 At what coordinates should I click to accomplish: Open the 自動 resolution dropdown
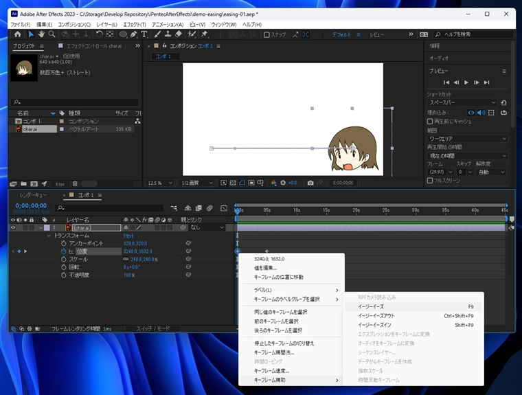coord(491,172)
